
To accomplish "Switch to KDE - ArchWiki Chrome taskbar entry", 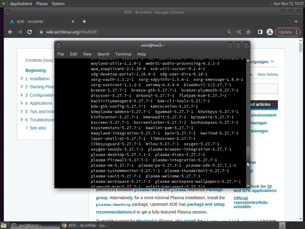I will point(85,225).
